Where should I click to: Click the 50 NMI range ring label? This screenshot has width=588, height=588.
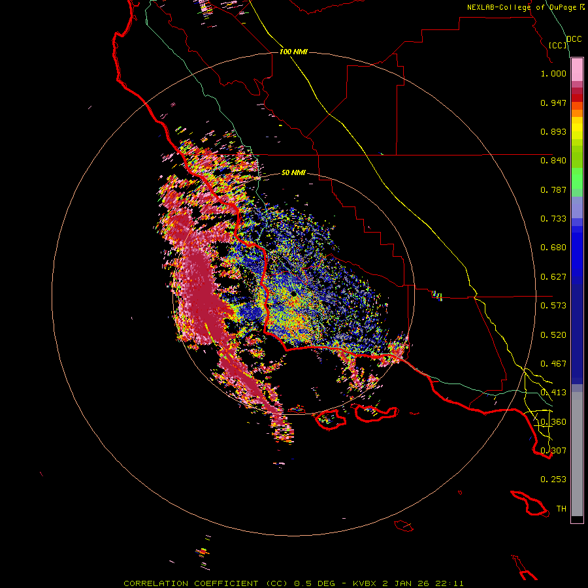[293, 172]
